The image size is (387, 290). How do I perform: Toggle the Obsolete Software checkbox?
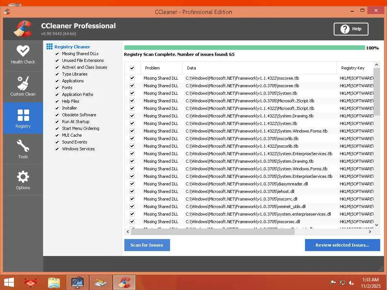pos(57,115)
